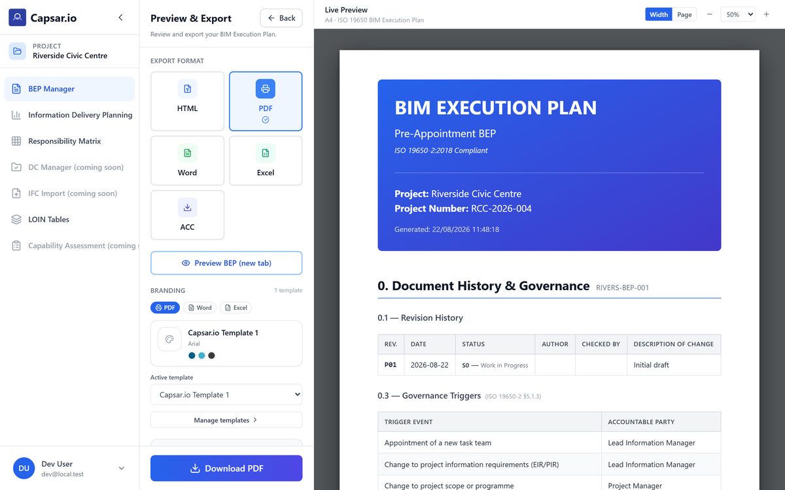
Task: Click the IFC Import icon
Action: pyautogui.click(x=16, y=193)
